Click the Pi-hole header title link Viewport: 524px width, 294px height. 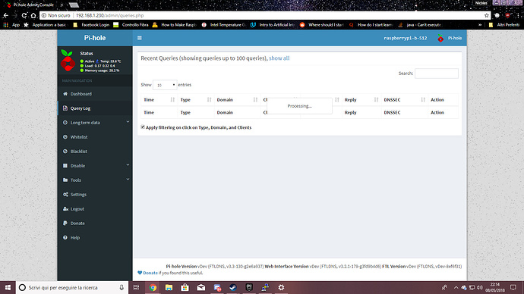95,38
